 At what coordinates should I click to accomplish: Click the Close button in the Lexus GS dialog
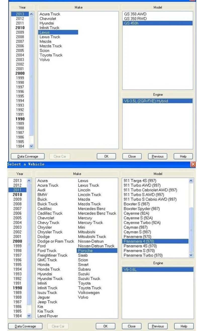(x=132, y=156)
